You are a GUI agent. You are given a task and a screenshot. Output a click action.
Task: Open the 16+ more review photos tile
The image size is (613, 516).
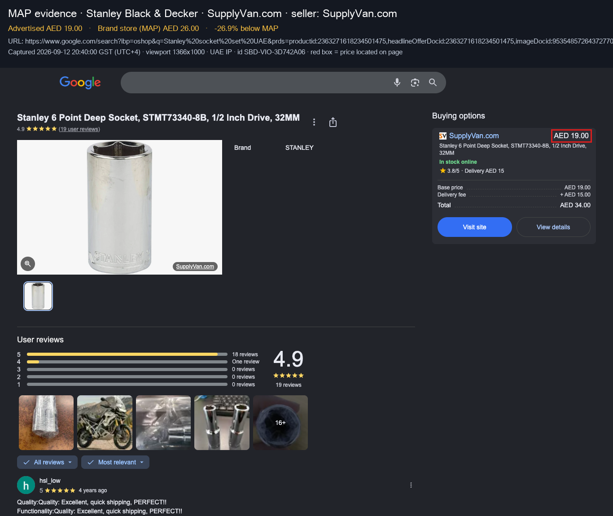coord(280,423)
